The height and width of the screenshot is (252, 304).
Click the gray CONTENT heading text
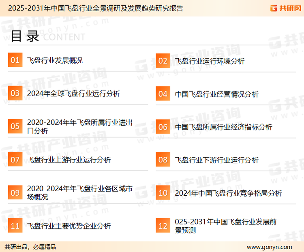tap(64, 37)
